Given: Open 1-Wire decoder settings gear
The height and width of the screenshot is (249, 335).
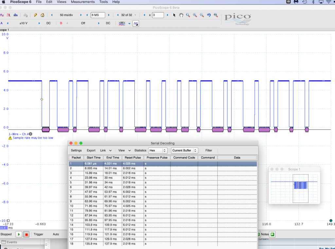Looking at the screenshot, I should 30,134.
